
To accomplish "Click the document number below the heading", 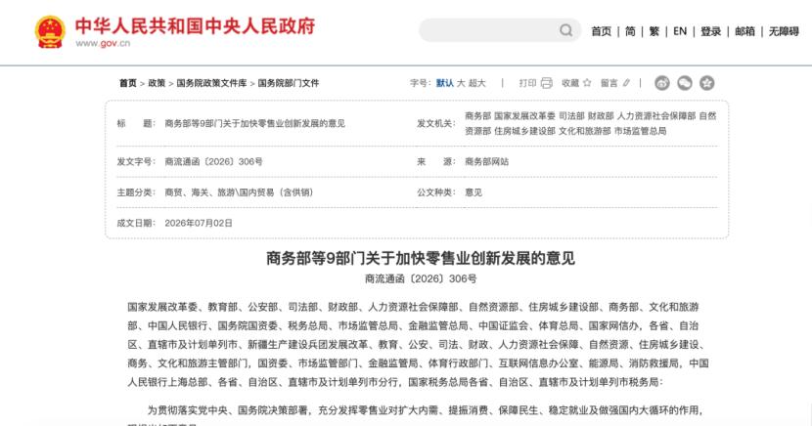I will coord(421,278).
